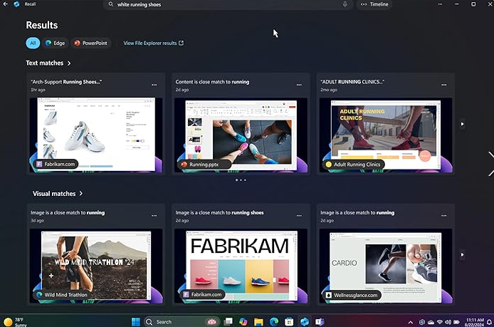Click the Windows Start button

135,321
